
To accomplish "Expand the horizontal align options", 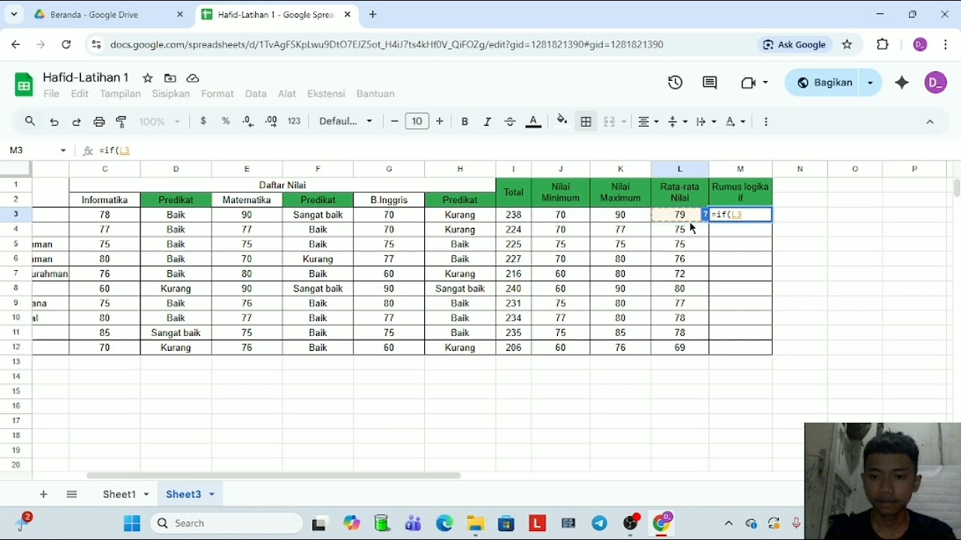I will (x=649, y=121).
